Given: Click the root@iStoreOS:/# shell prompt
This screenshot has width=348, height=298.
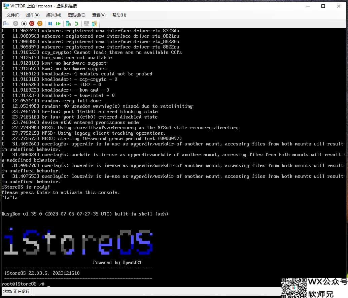Looking at the screenshot, I should click(x=23, y=284).
